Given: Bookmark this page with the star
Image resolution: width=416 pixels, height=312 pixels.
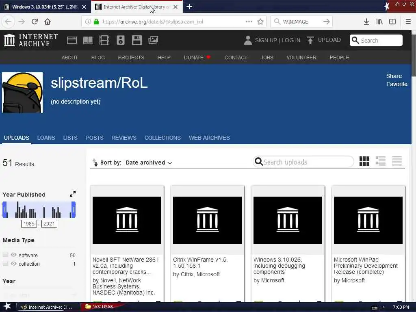Looking at the screenshot, I should tap(260, 22).
